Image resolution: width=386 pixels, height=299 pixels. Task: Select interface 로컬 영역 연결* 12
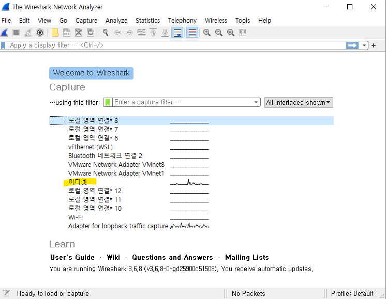pyautogui.click(x=191, y=191)
